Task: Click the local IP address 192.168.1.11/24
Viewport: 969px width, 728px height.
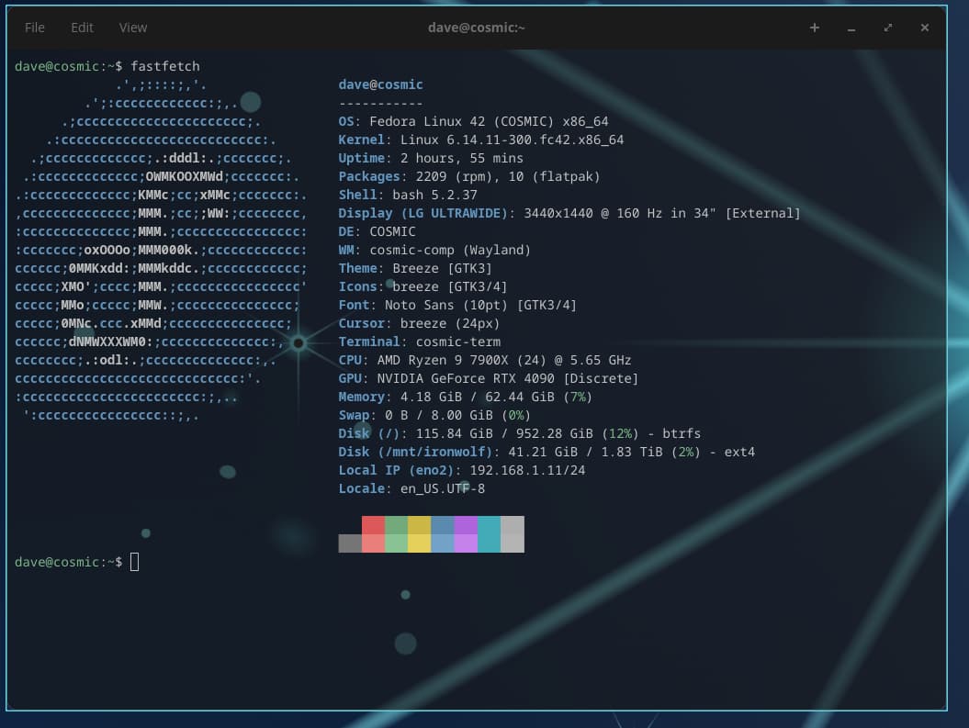Action: tap(527, 470)
